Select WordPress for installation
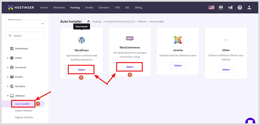The height and width of the screenshot is (125, 260). pyautogui.click(x=82, y=70)
